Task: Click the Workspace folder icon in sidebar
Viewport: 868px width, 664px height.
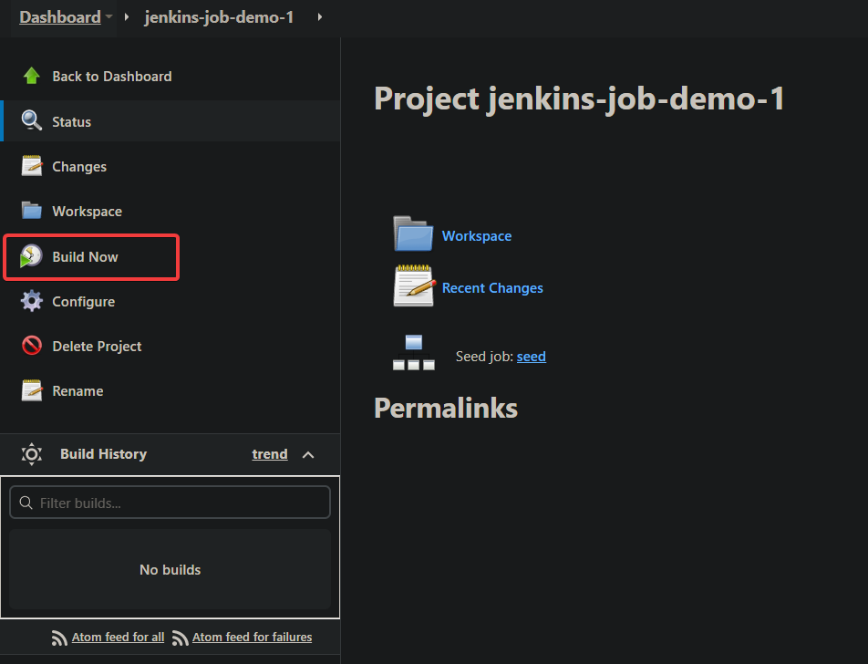Action: 32,211
